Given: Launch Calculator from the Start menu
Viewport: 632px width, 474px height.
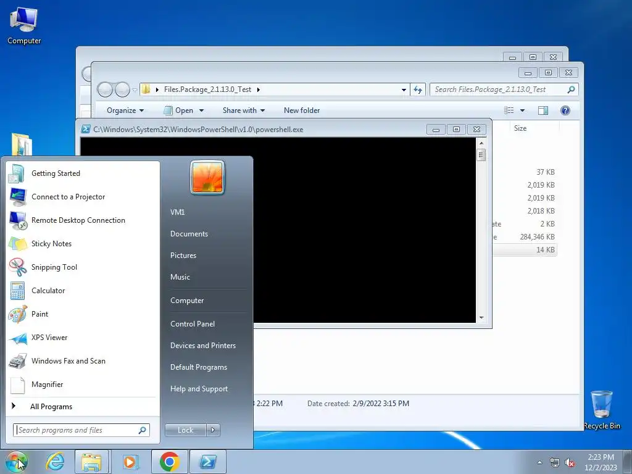Looking at the screenshot, I should [83, 291].
